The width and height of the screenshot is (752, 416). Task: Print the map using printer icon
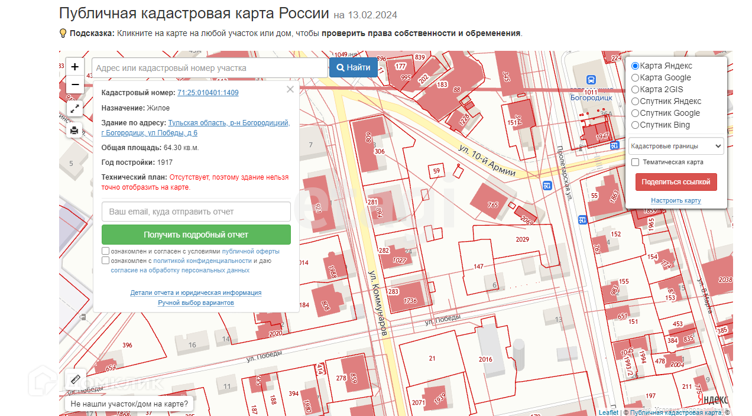coord(74,130)
